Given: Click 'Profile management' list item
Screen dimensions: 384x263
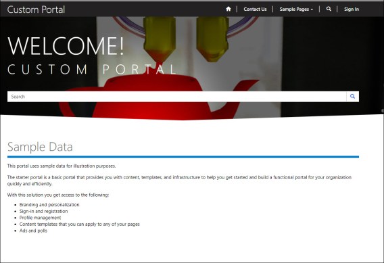Looking at the screenshot, I should (x=40, y=218).
